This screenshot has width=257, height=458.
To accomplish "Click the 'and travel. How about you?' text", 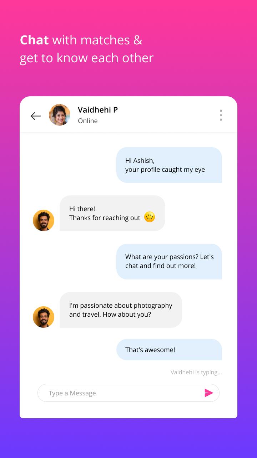I will point(110,315).
